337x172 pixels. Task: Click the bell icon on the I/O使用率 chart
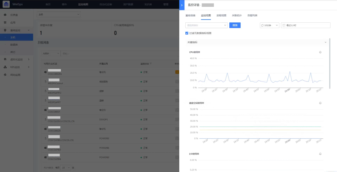click(x=320, y=154)
